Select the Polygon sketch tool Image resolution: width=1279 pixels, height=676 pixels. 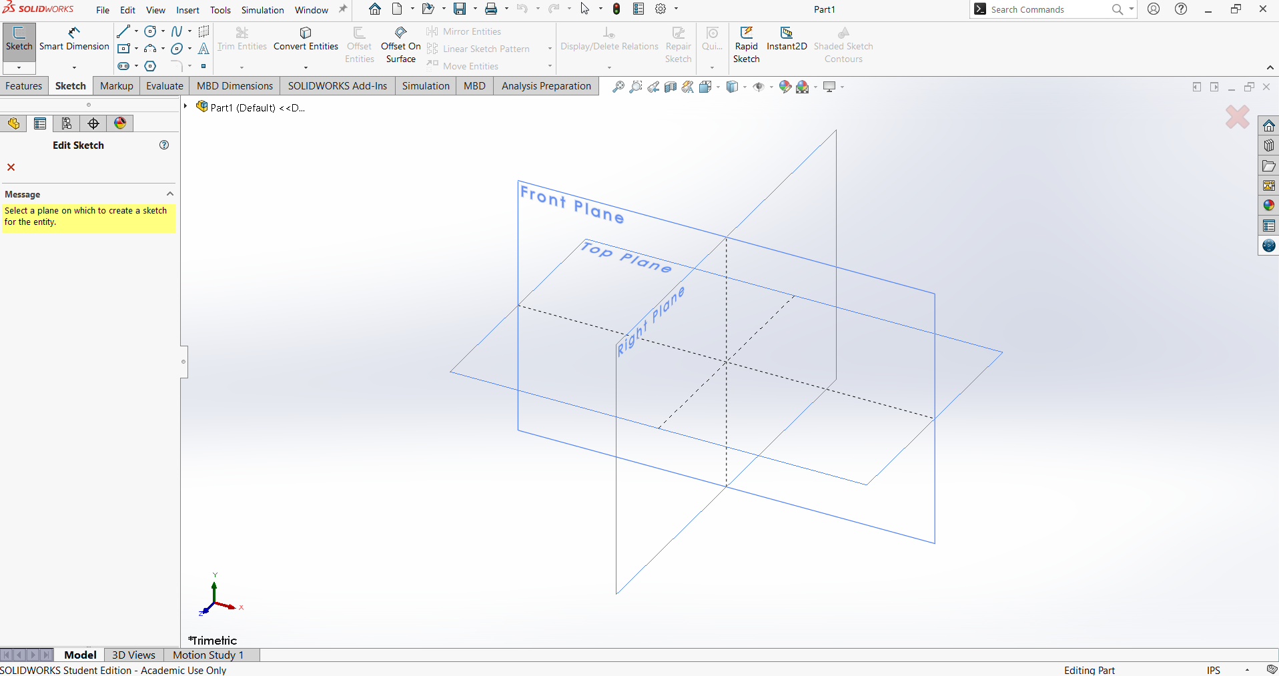tap(151, 66)
